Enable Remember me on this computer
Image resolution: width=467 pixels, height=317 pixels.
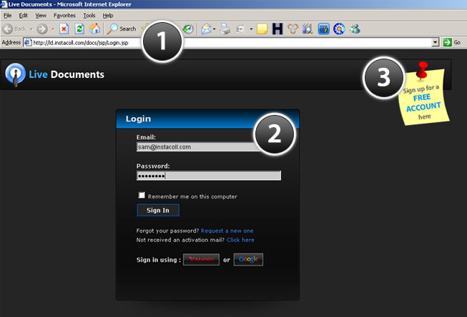point(142,195)
